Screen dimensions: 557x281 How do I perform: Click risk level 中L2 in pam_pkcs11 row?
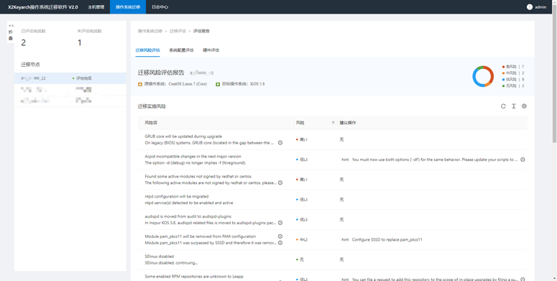(x=302, y=239)
